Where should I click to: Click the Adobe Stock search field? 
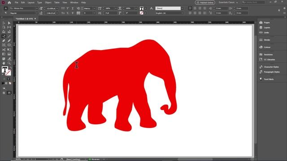(253, 2)
